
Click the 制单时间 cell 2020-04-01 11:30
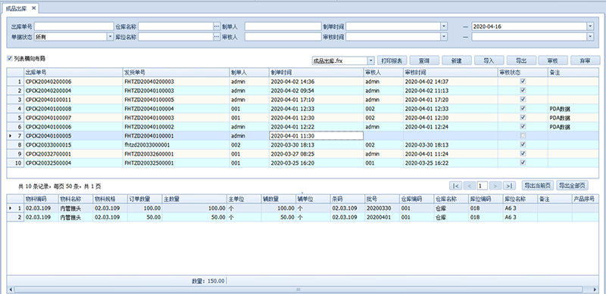(x=316, y=135)
